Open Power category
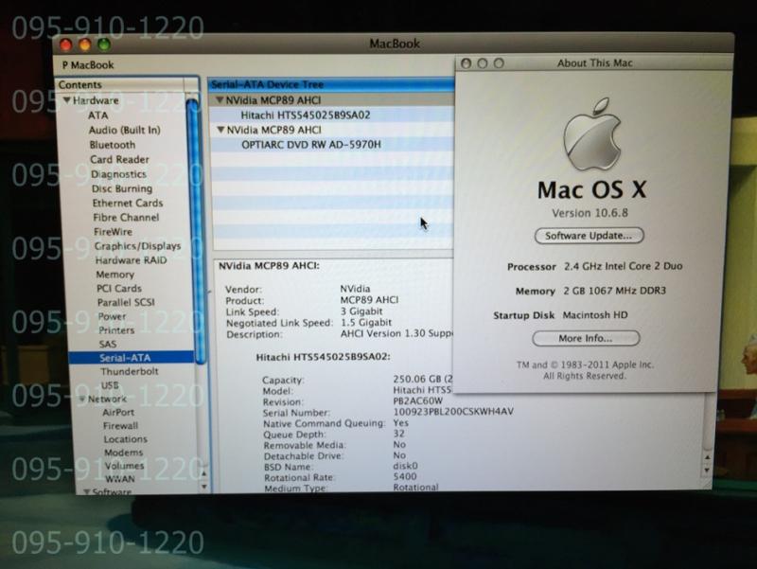757x569 pixels. click(112, 316)
